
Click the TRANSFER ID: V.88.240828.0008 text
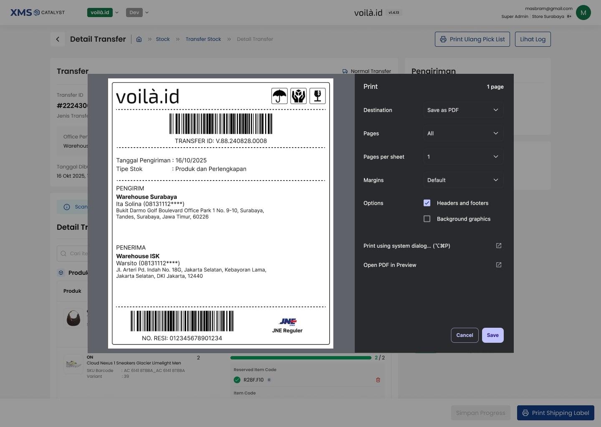[x=221, y=141]
